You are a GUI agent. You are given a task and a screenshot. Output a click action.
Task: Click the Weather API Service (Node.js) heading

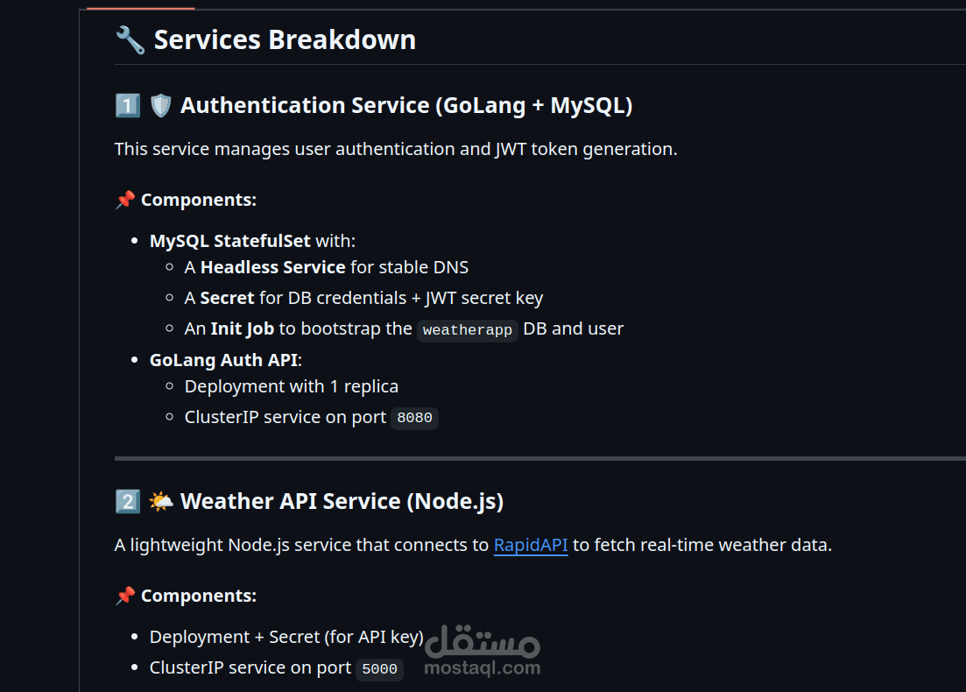pos(342,502)
